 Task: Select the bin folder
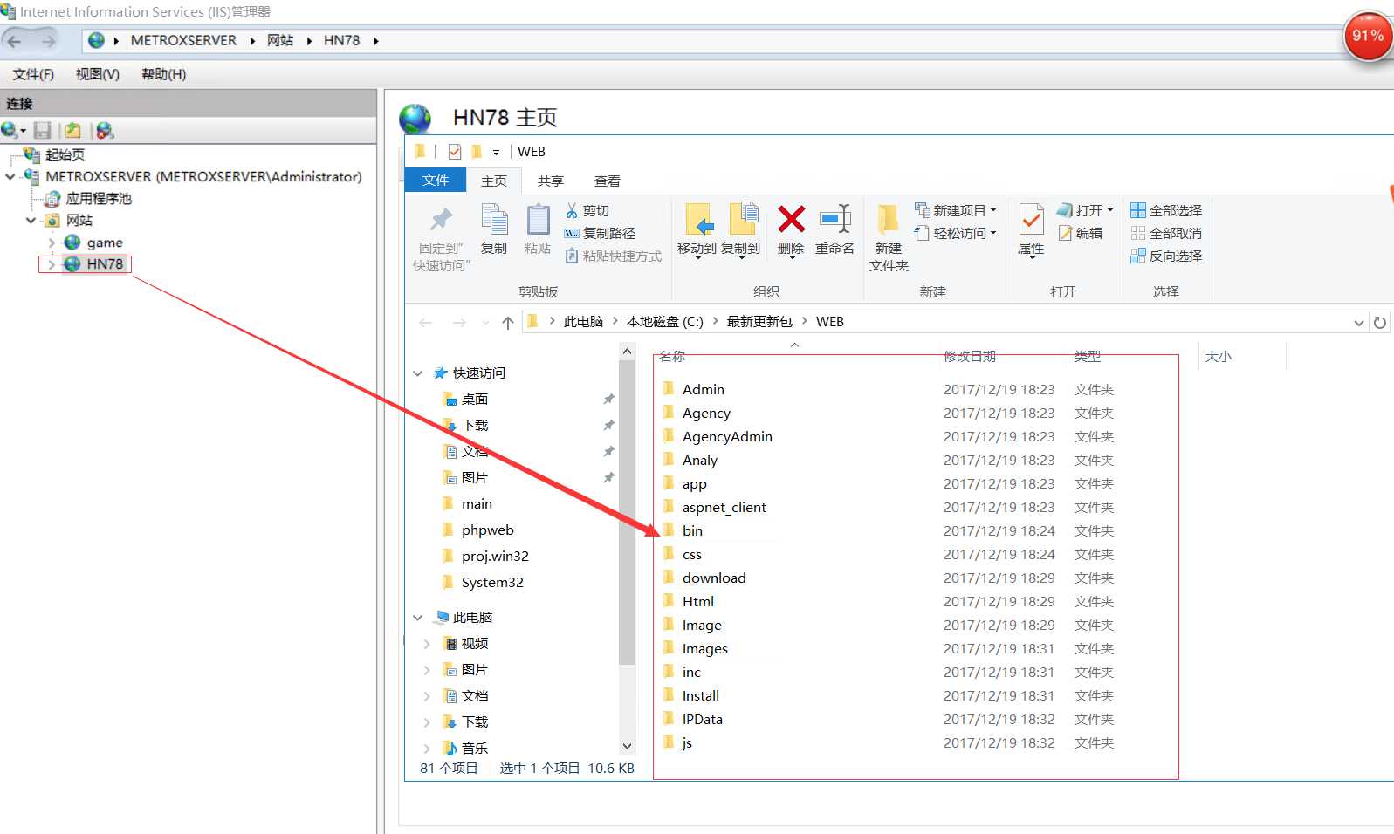tap(692, 530)
